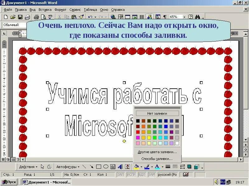This screenshot has height=186, width=249.
Task: Select the Free Rotate tool
Action: (49, 167)
